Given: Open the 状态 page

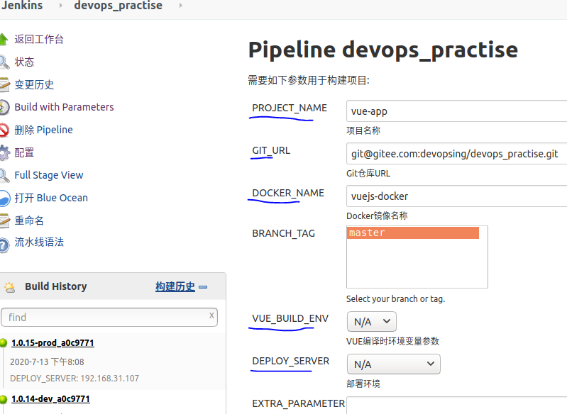Looking at the screenshot, I should pyautogui.click(x=24, y=62).
